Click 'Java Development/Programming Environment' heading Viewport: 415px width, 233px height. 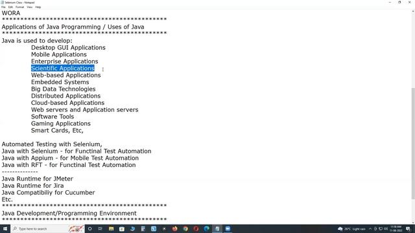point(69,213)
